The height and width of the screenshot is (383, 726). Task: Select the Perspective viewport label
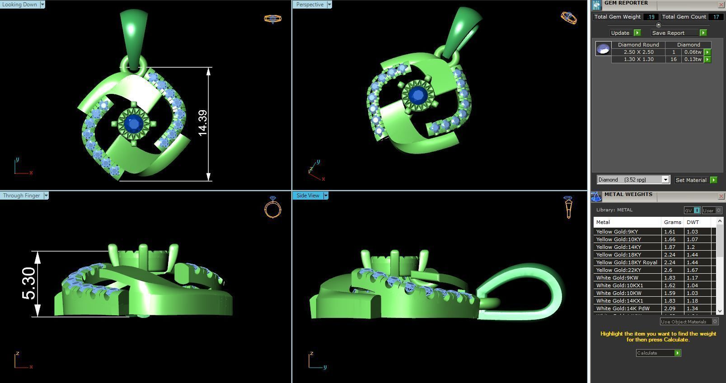309,5
